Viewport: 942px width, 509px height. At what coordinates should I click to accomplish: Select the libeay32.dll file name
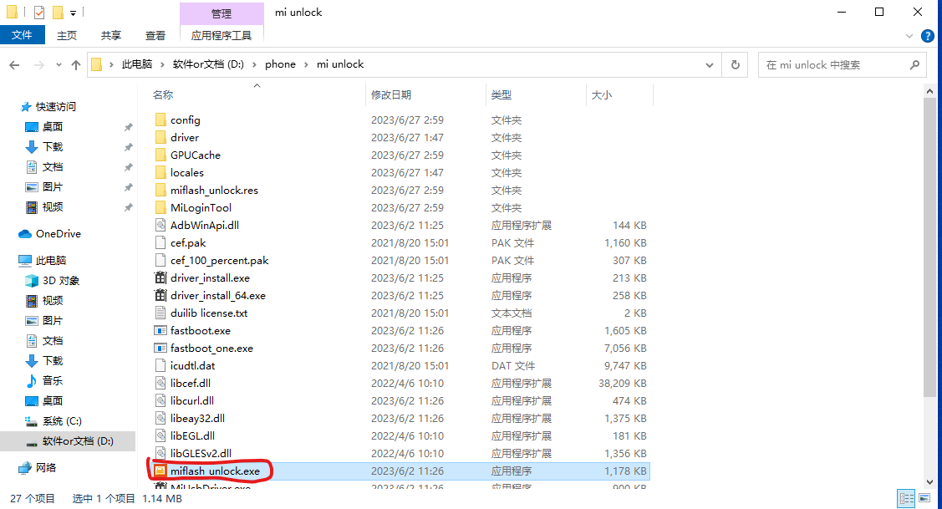click(197, 418)
